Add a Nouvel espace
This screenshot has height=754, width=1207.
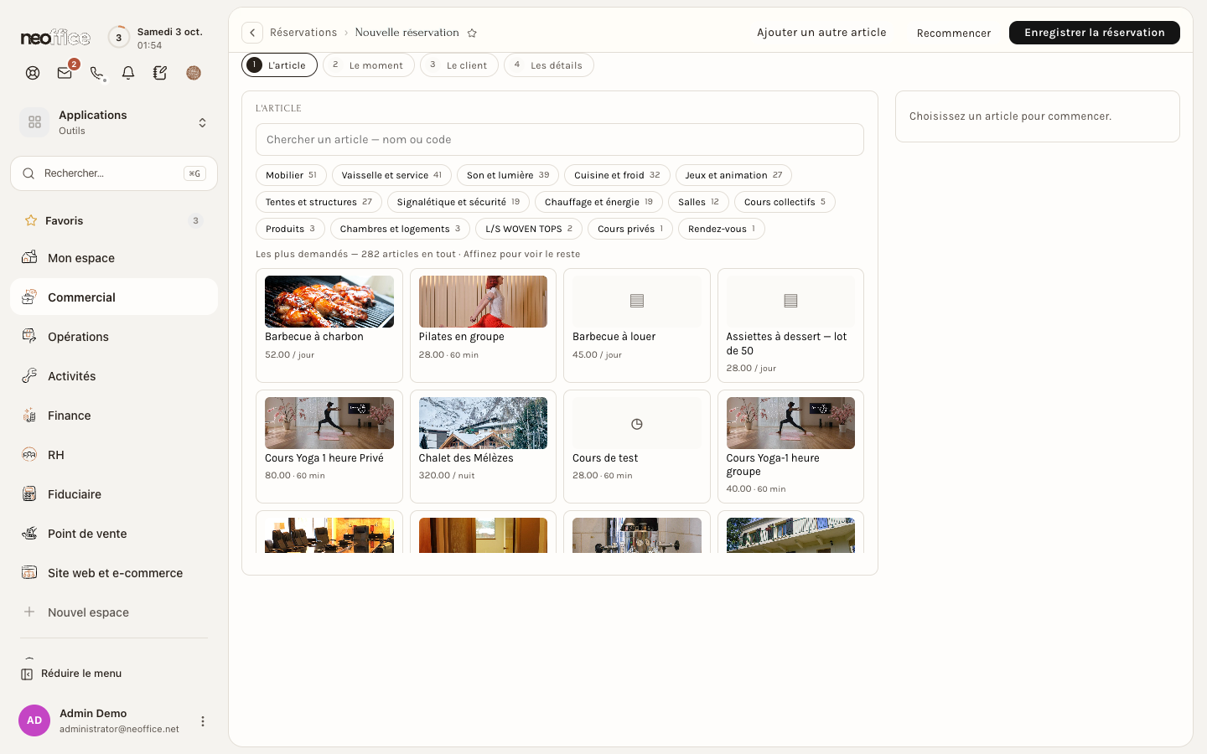click(114, 612)
